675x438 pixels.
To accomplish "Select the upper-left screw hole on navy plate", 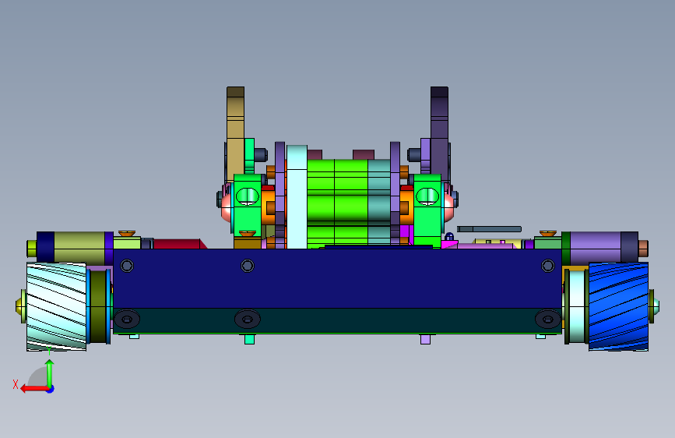I will point(127,266).
